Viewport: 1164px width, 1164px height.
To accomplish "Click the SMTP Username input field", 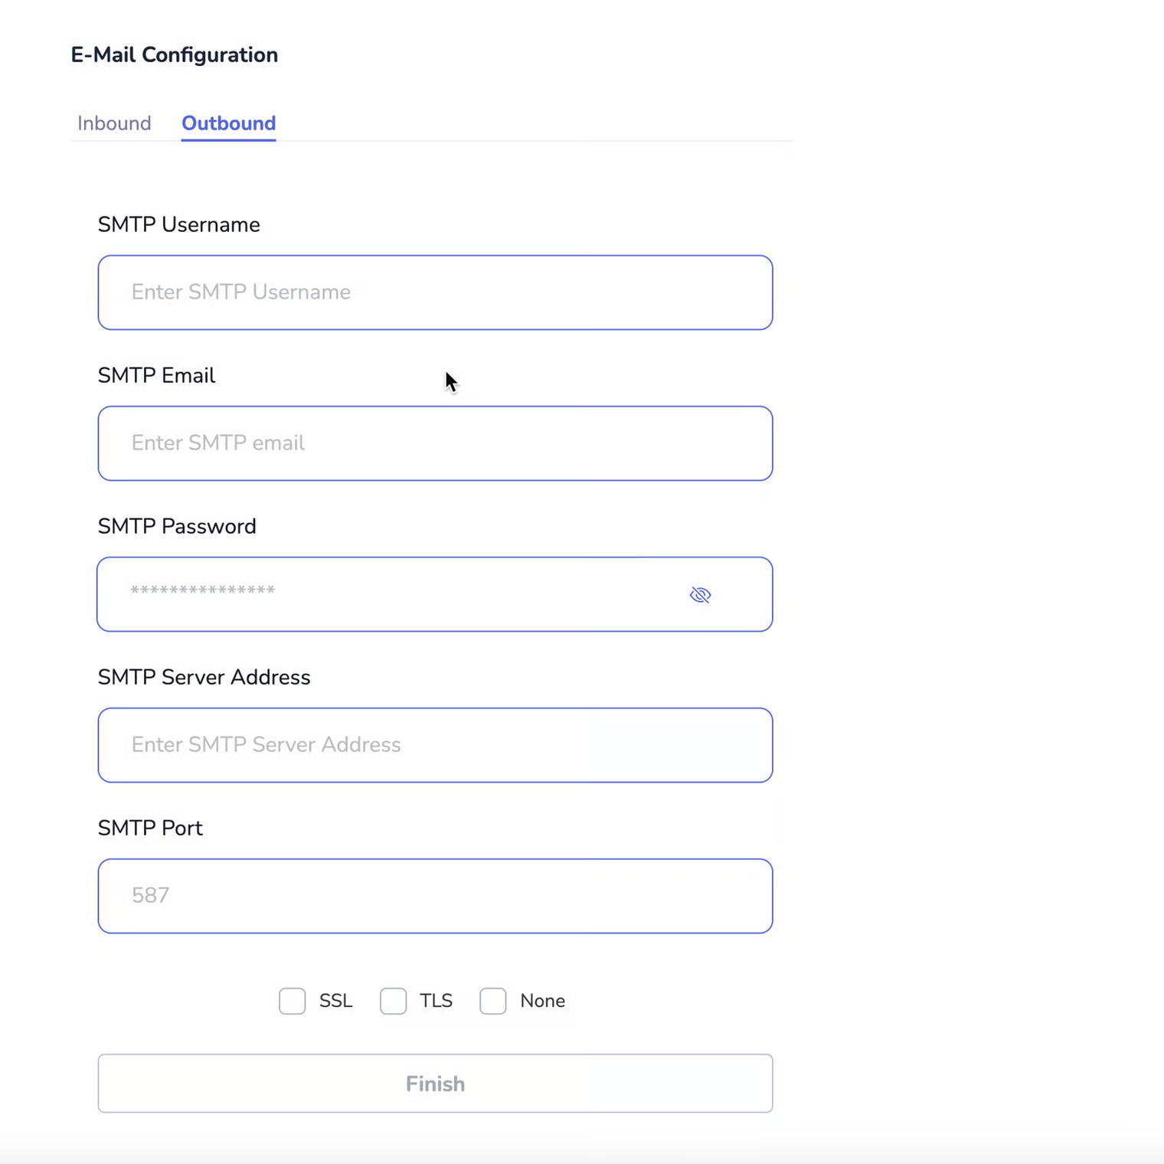I will point(434,293).
